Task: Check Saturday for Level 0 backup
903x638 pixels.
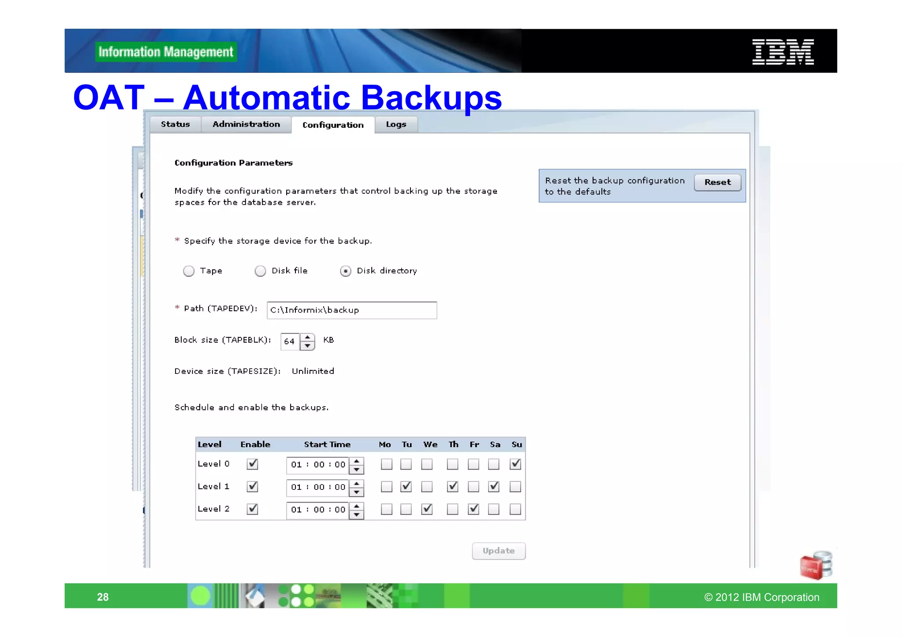Action: (x=494, y=464)
